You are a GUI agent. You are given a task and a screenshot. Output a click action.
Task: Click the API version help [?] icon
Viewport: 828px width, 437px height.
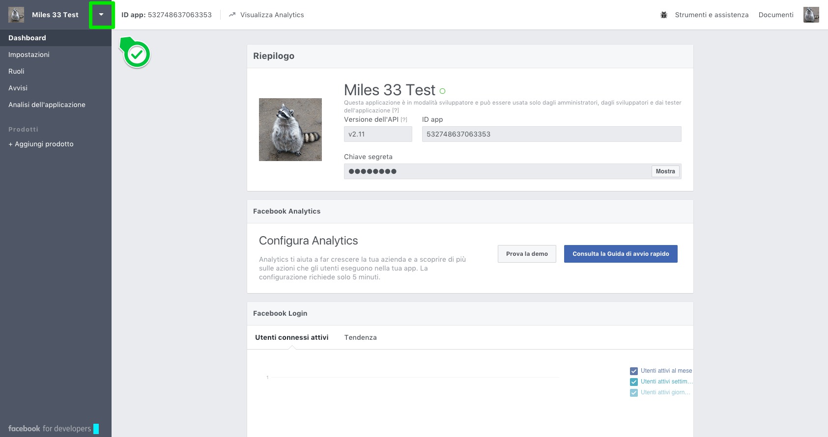[404, 120]
